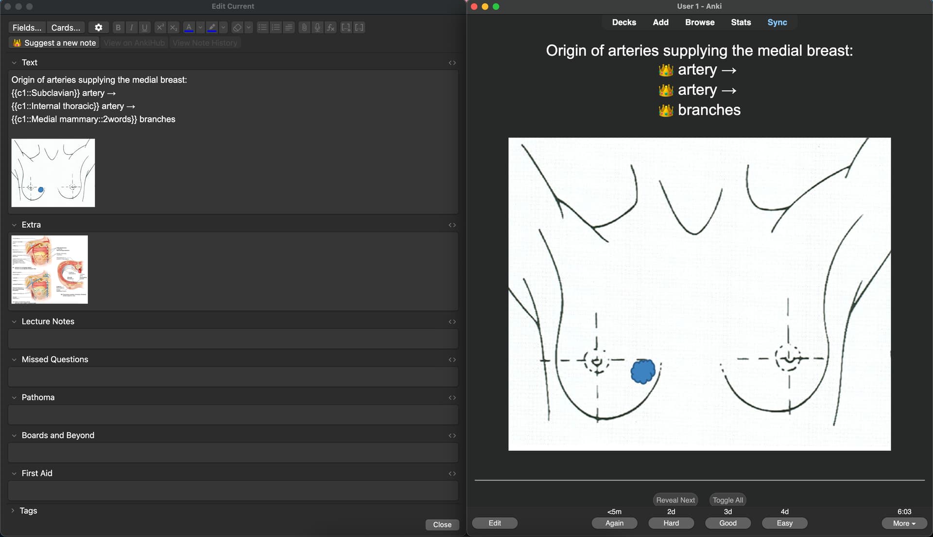Open the editor settings gear

coord(98,28)
